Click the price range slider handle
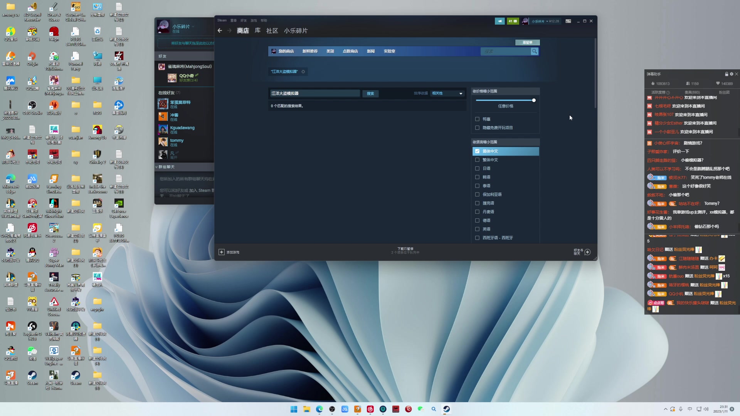 pos(534,101)
